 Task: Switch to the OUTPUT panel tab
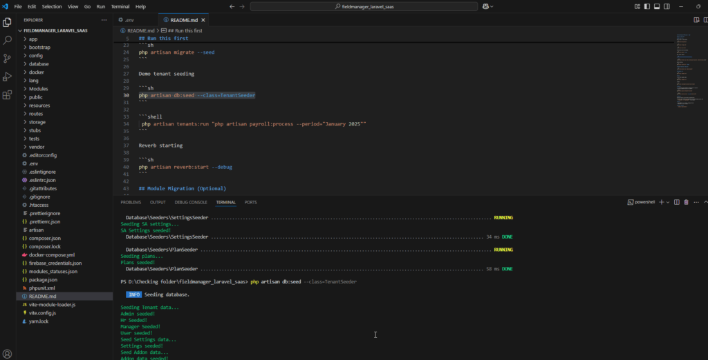click(158, 202)
